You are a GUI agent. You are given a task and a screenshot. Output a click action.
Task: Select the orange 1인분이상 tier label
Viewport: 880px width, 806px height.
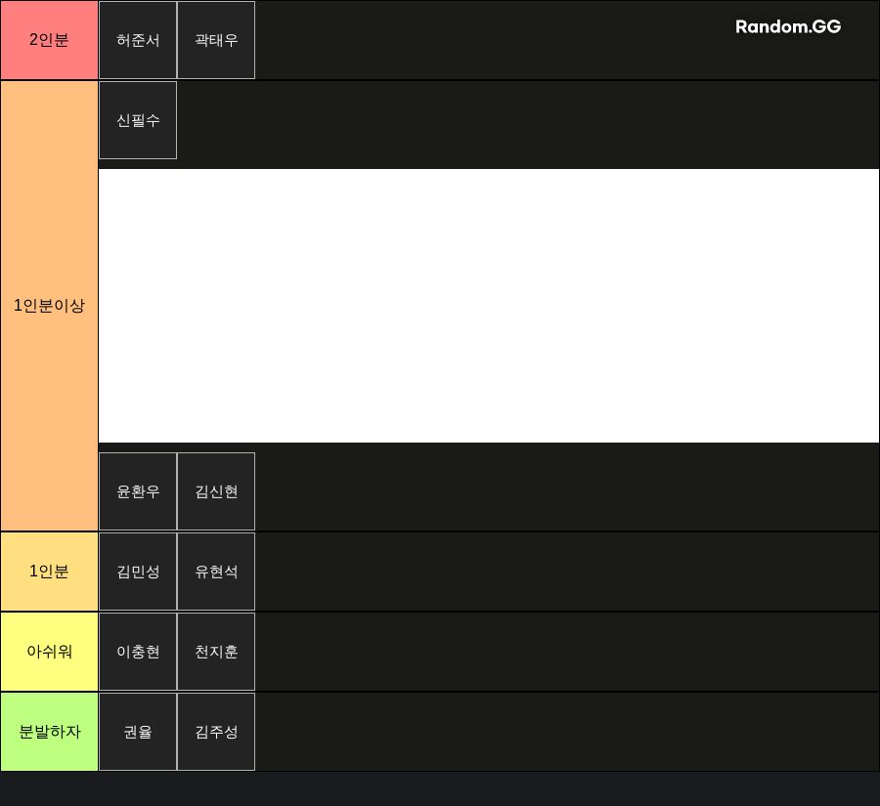[49, 306]
